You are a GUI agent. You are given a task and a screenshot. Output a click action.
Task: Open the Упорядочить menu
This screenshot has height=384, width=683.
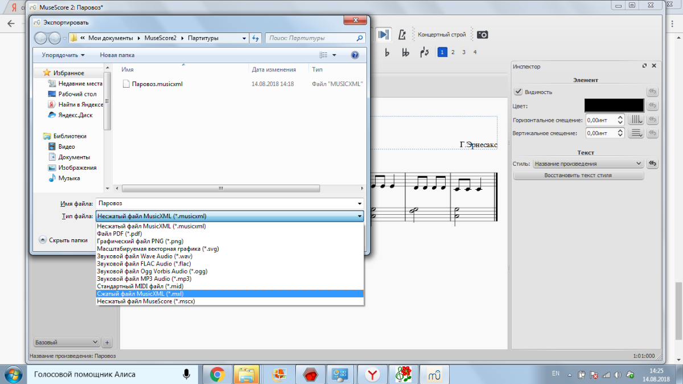coord(63,55)
